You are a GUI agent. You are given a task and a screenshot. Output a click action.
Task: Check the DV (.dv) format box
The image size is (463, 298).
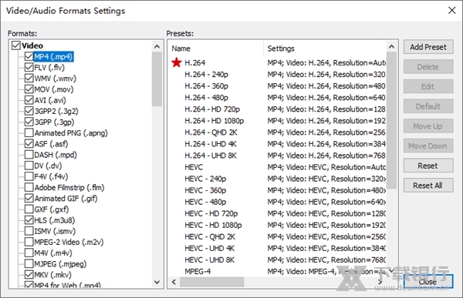29,166
